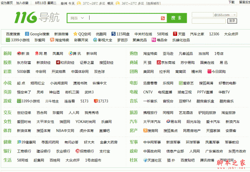Open 豆瓣FM music link

pyautogui.click(x=185, y=101)
